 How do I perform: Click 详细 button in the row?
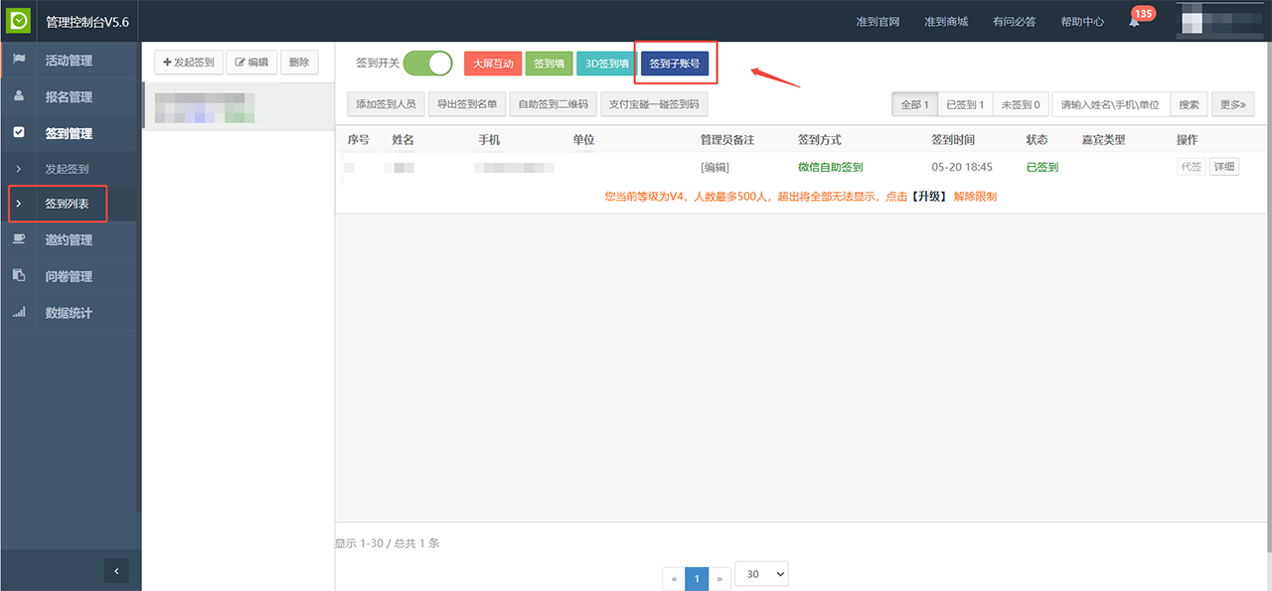pyautogui.click(x=1224, y=167)
